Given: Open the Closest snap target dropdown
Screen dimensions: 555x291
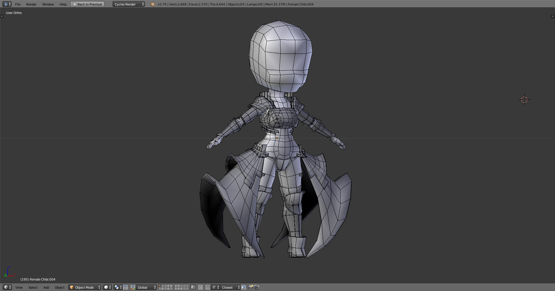Looking at the screenshot, I should (228, 287).
